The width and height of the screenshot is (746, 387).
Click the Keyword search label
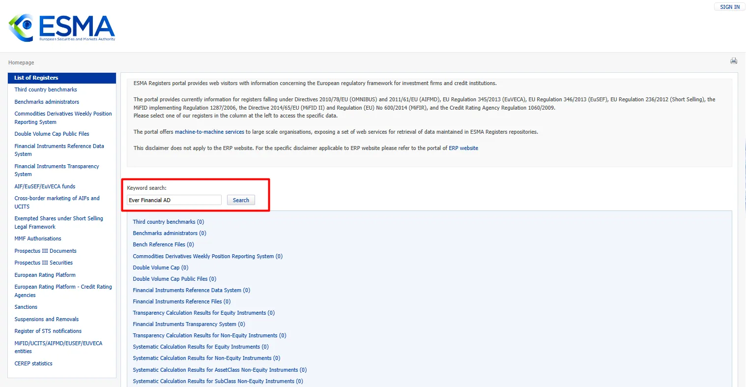[x=147, y=188]
